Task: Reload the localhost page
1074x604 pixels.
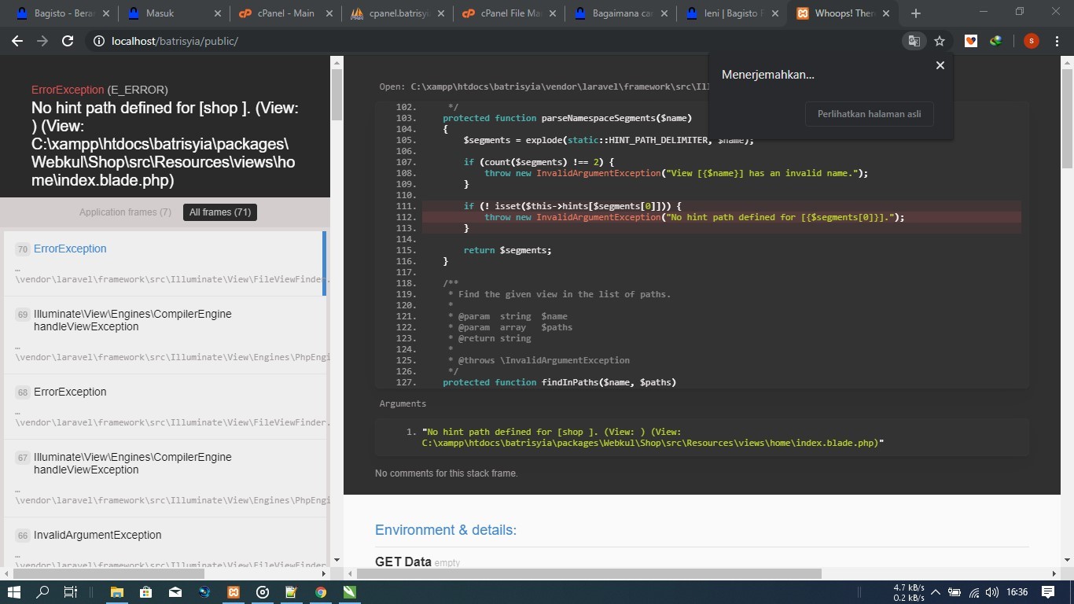Action: click(x=68, y=41)
